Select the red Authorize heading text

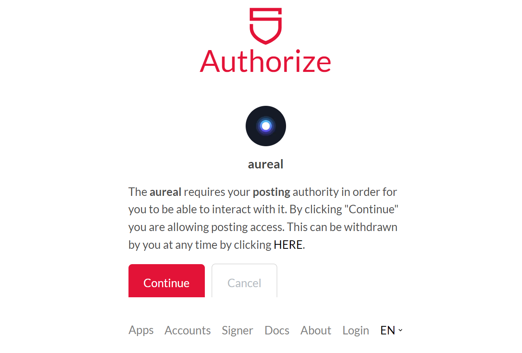pos(265,61)
